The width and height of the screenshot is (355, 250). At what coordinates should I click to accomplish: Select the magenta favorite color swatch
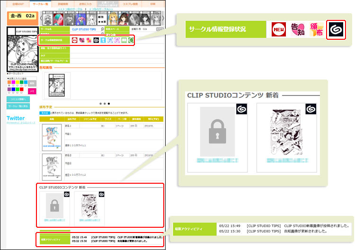coord(13,82)
